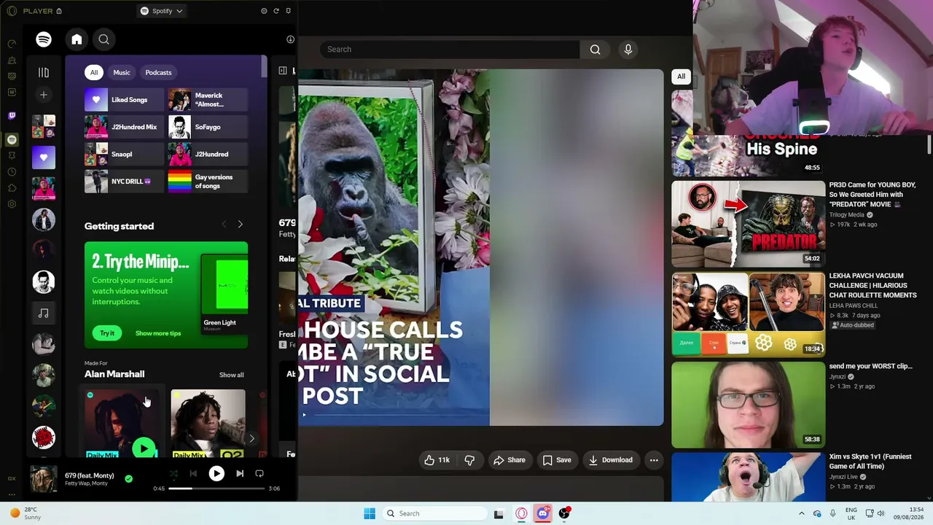The image size is (933, 525).
Task: Open the J2Hundred Mix tile
Action: [x=125, y=127]
